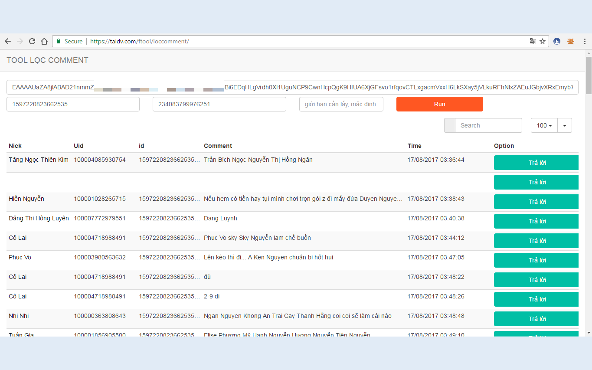Go to the browser home page
Image resolution: width=592 pixels, height=370 pixels.
click(44, 41)
